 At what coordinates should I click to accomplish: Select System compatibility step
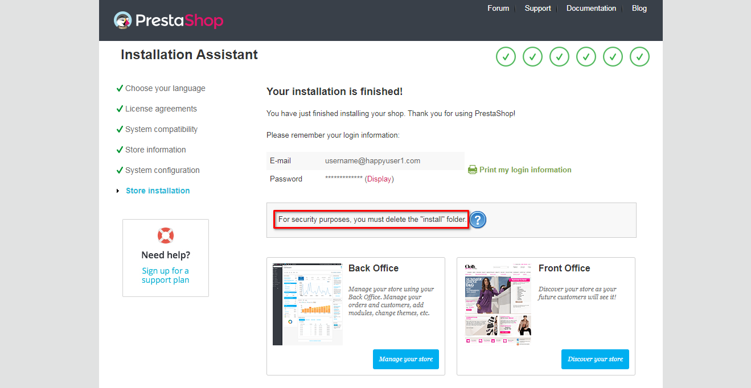(x=162, y=129)
